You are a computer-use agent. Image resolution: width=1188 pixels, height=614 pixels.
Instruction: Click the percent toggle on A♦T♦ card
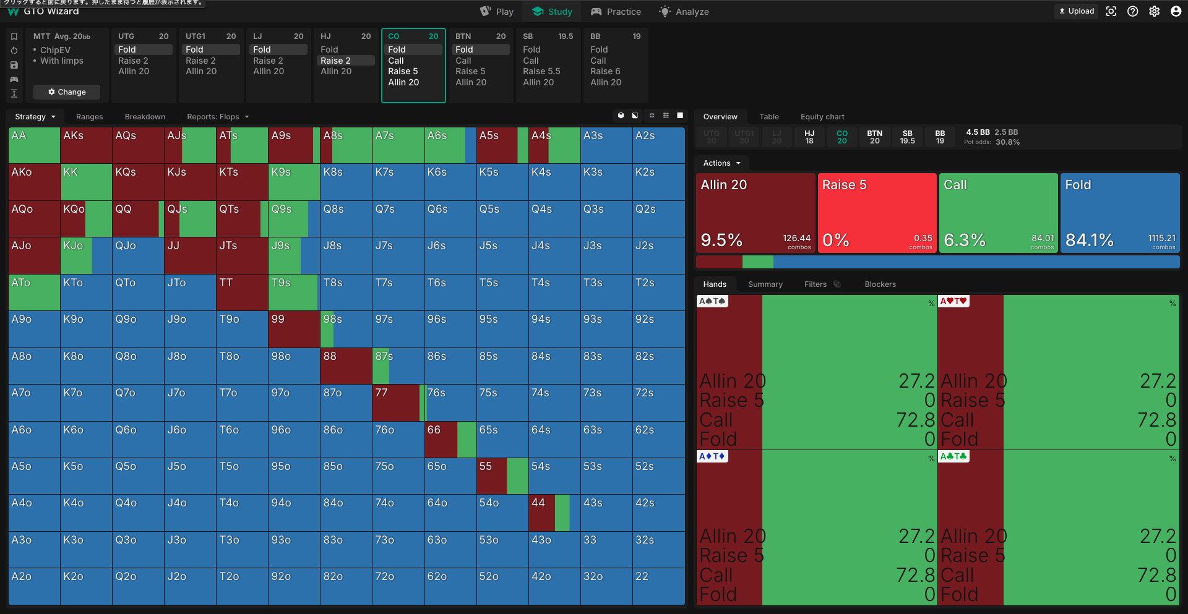(x=931, y=459)
